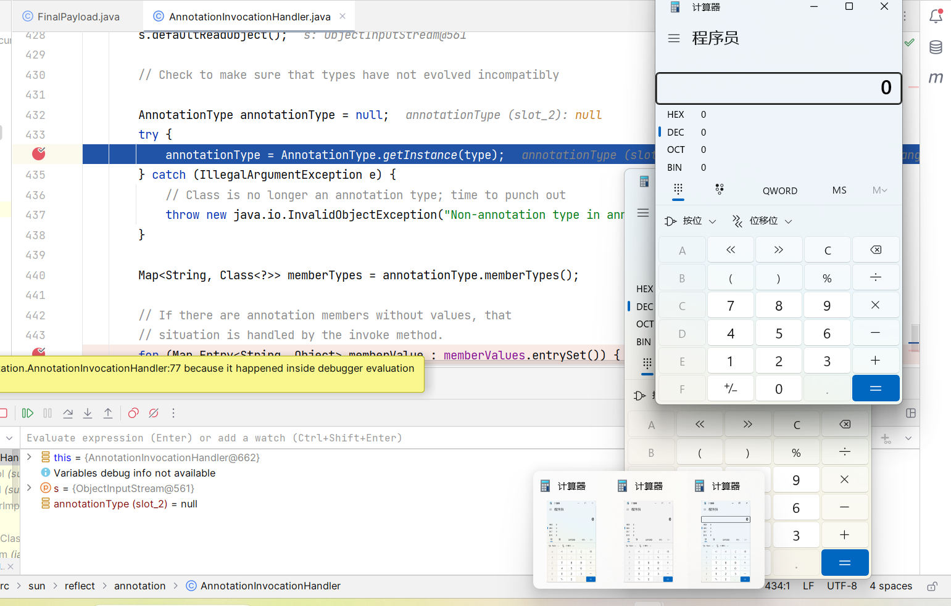
Task: Click the Step Out arrow icon
Action: pos(108,413)
